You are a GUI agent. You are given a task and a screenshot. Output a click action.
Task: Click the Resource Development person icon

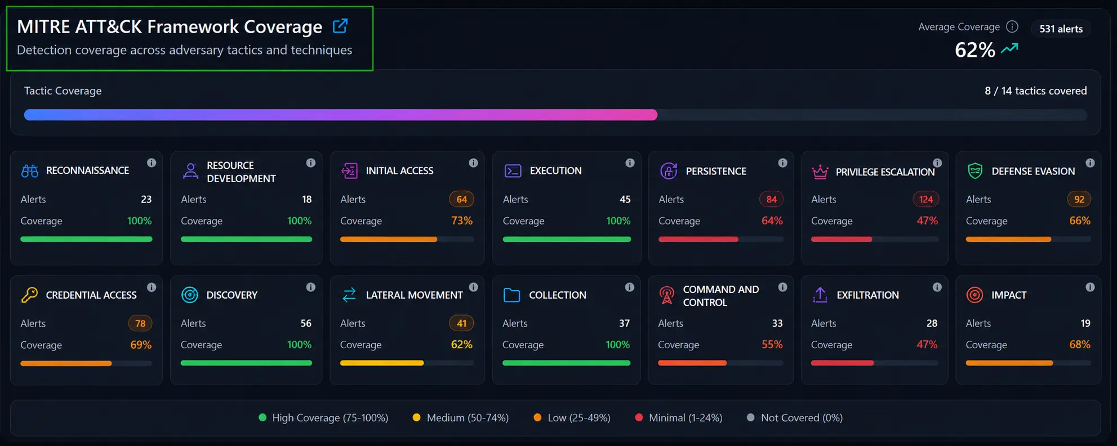(x=191, y=171)
